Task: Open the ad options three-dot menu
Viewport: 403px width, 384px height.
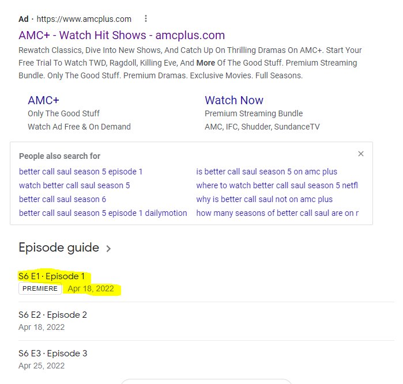Action: 146,18
